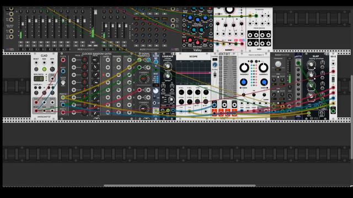353x198 pixels.
Task: Click the Scope waveform display
Action: coord(193,73)
